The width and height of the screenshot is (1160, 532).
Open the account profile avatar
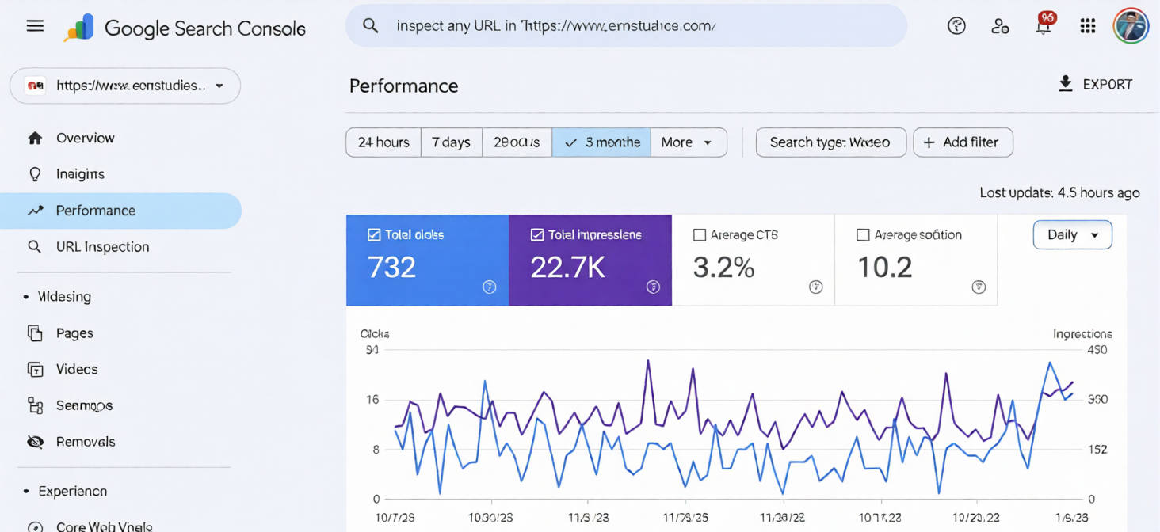pos(1131,26)
